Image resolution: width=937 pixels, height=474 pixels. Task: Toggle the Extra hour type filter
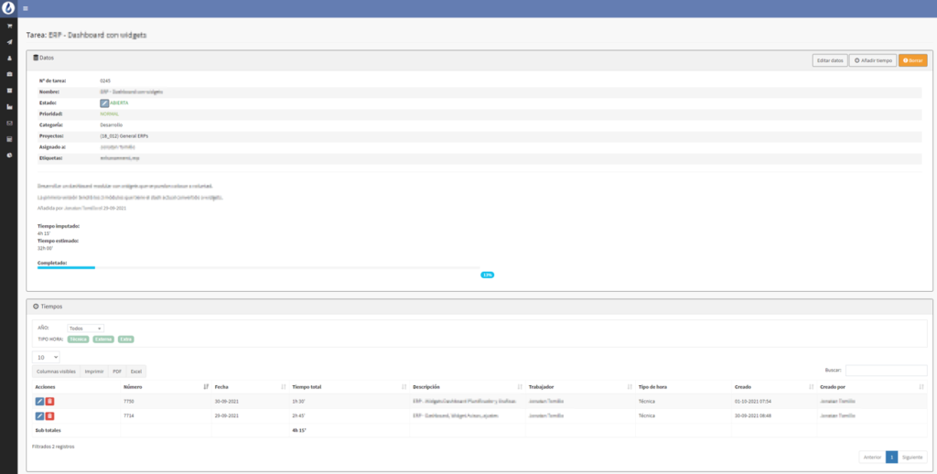tap(125, 339)
